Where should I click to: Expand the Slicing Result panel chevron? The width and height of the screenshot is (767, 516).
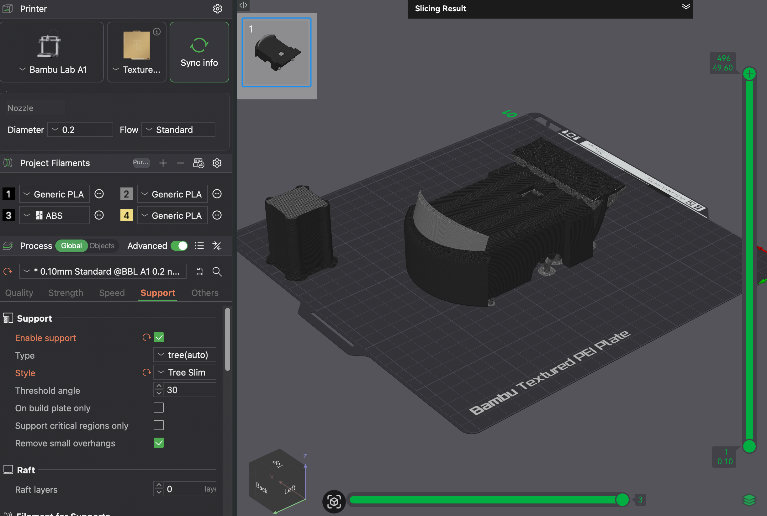pos(686,7)
